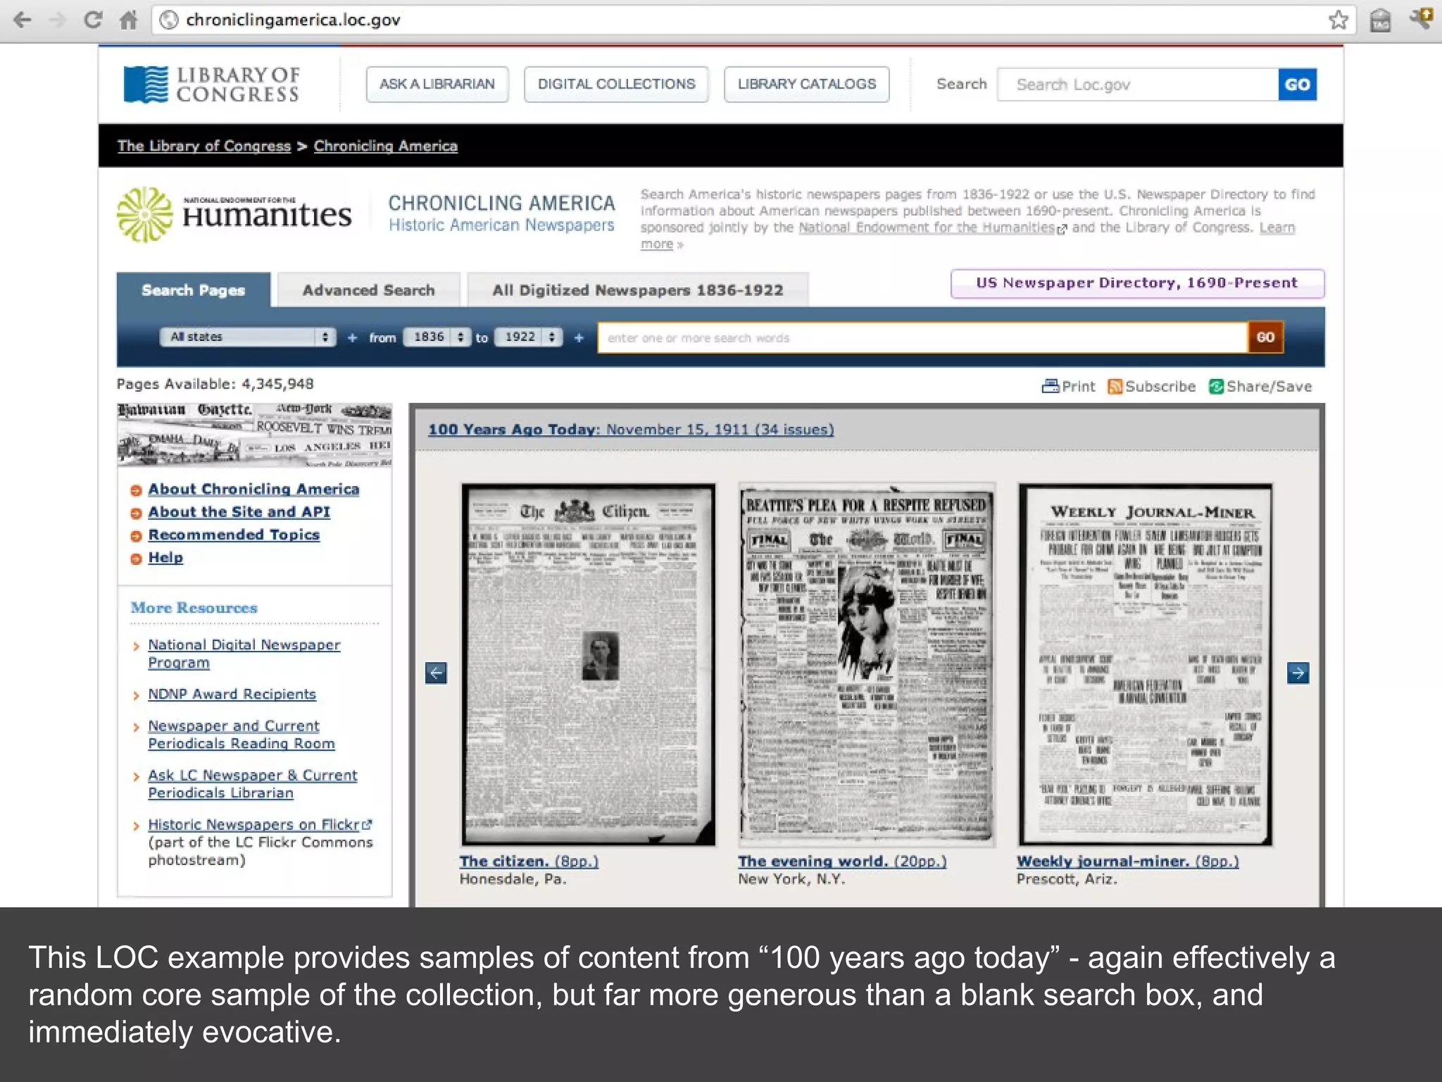Click the Humanities sunburst logo

point(144,214)
